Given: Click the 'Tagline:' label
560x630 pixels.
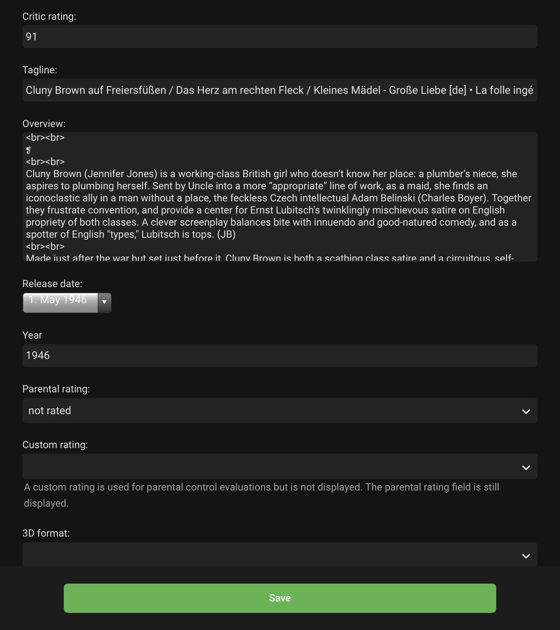Looking at the screenshot, I should (x=40, y=70).
